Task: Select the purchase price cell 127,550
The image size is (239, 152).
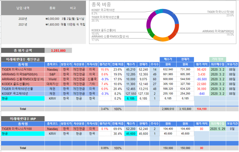Action: point(131,94)
